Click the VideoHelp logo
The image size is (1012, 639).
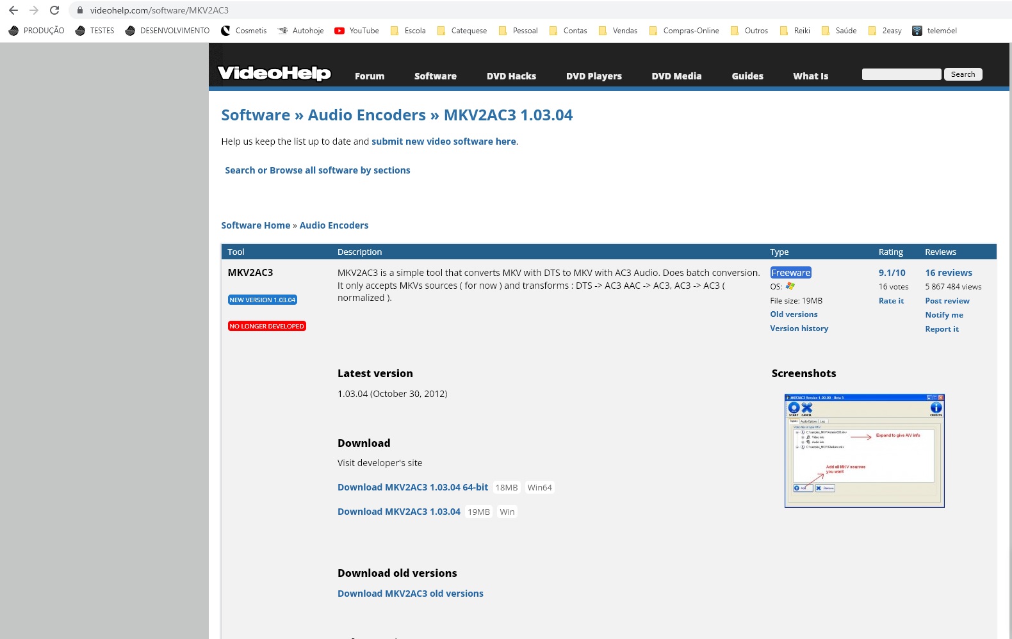274,73
